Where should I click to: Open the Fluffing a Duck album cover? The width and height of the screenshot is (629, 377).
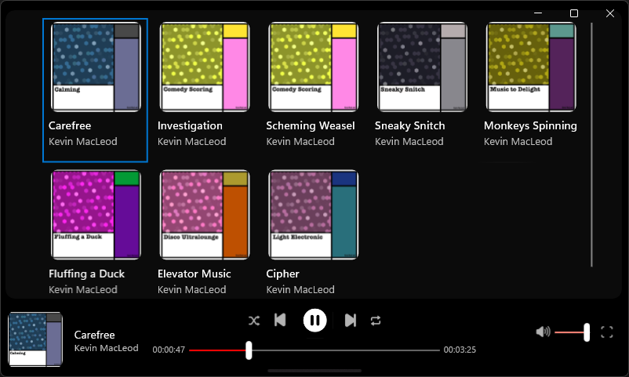(x=96, y=215)
